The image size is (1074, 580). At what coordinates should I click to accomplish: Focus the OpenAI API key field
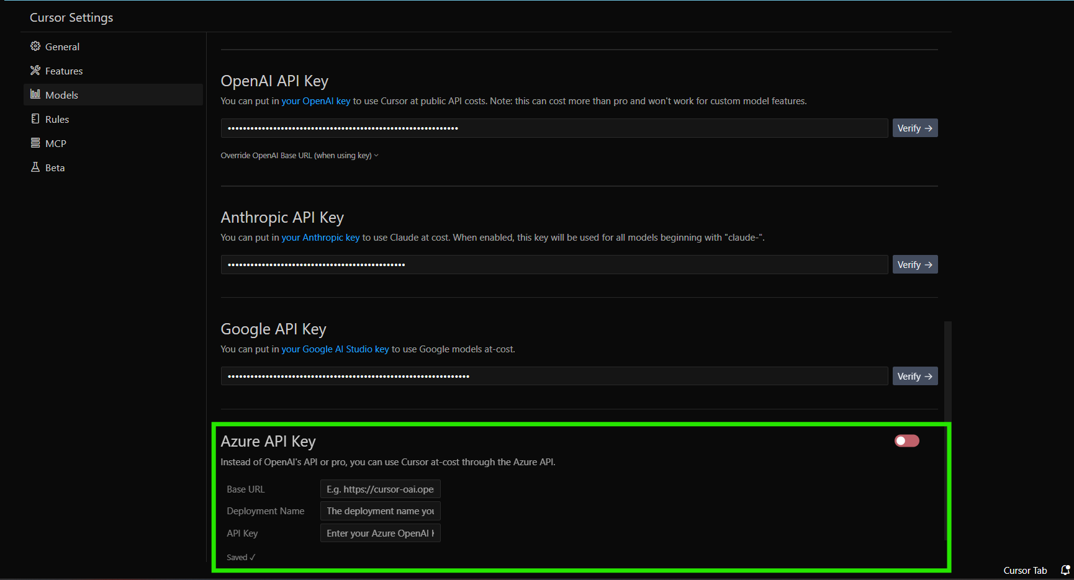click(x=554, y=128)
